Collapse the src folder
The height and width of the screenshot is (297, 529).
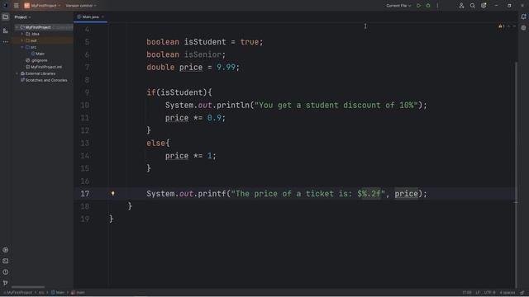click(22, 47)
